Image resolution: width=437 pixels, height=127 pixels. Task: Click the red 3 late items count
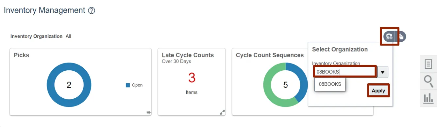click(192, 78)
